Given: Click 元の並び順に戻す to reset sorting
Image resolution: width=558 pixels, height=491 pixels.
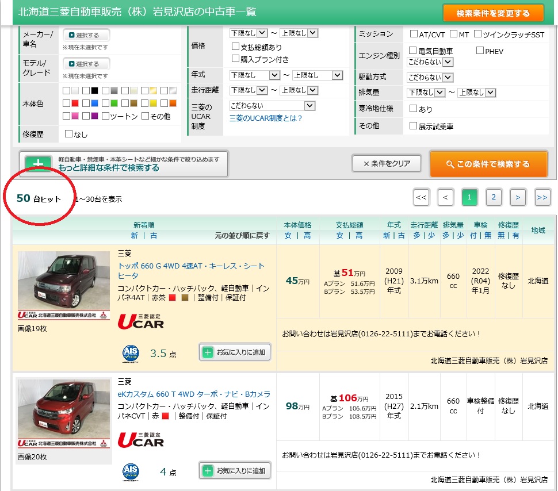Looking at the screenshot, I should click(242, 236).
